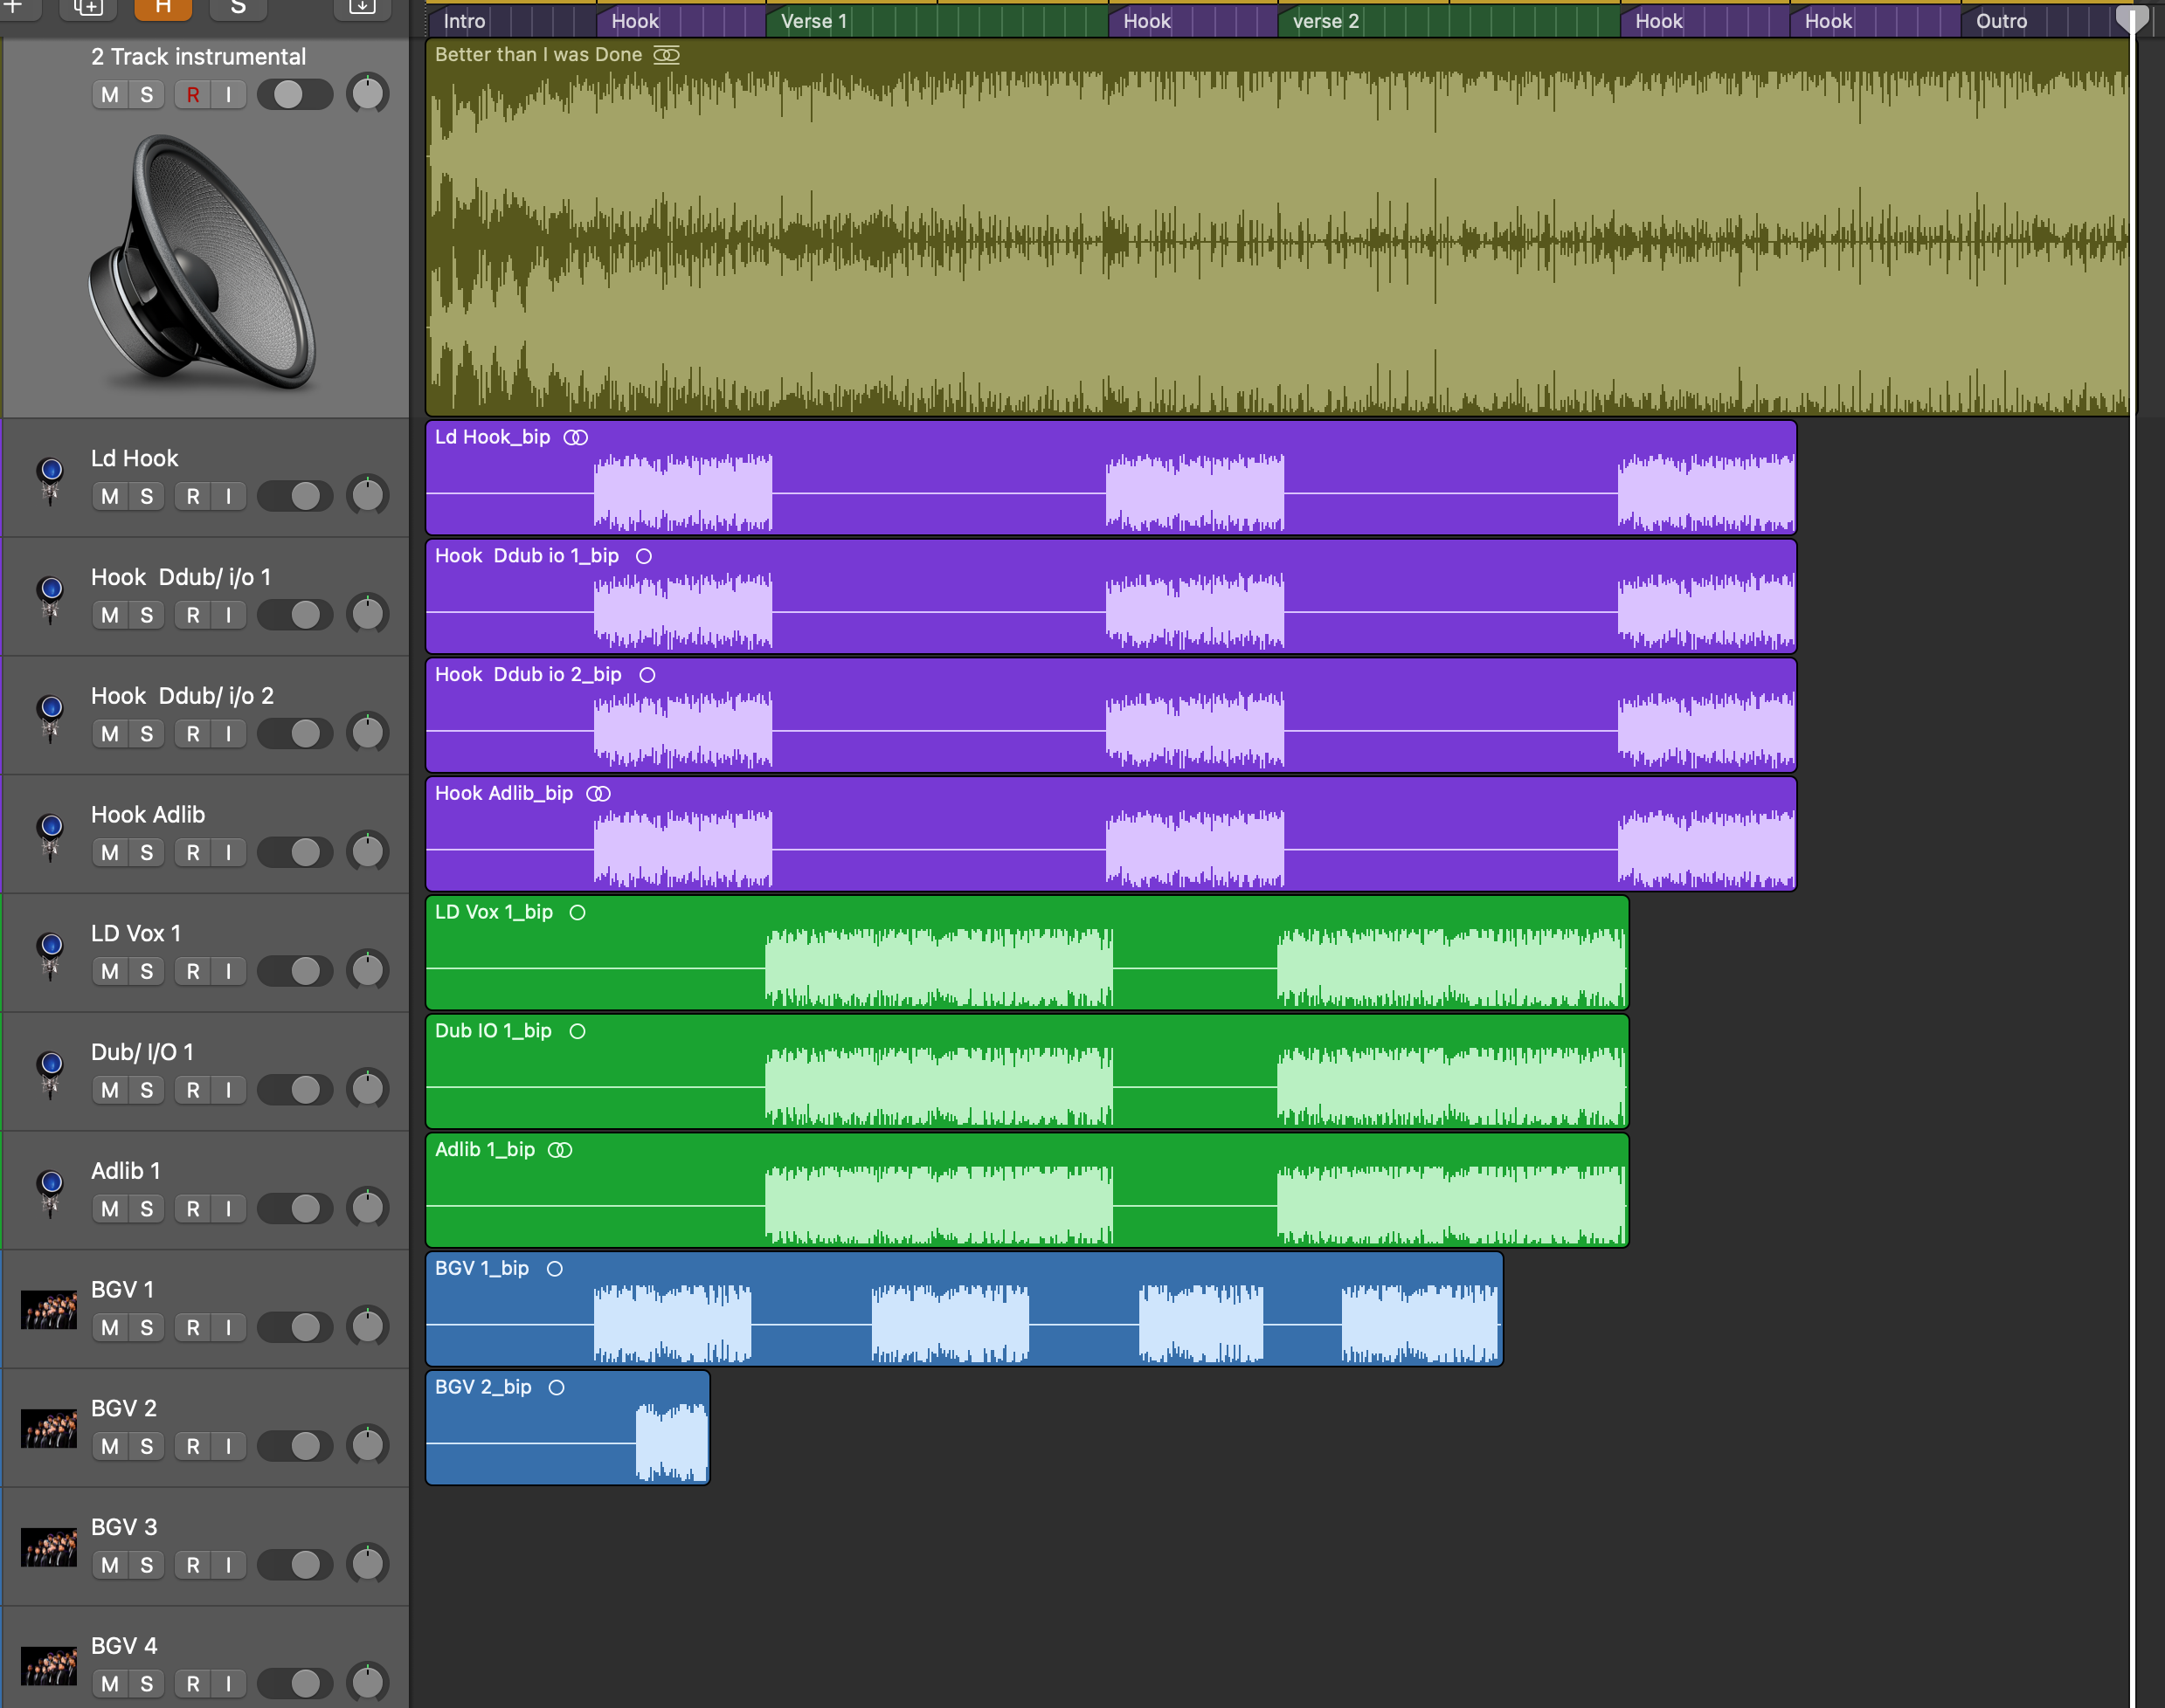Click the duplicate track button in header
This screenshot has height=1708, width=2165.
click(88, 8)
